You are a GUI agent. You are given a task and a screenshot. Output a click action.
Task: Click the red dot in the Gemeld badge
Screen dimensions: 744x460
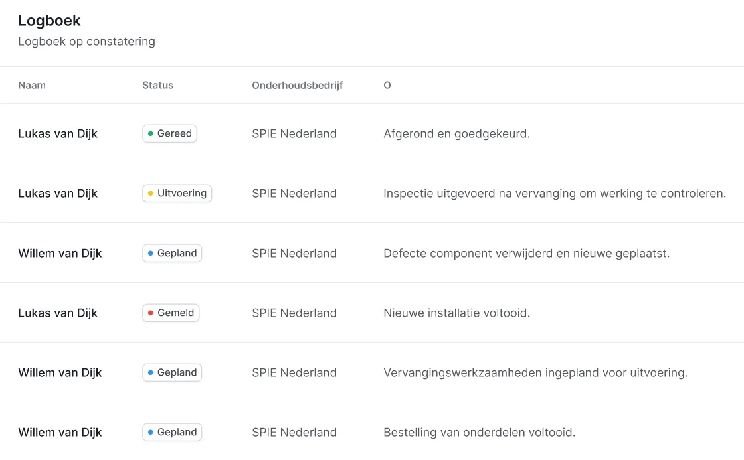(152, 313)
